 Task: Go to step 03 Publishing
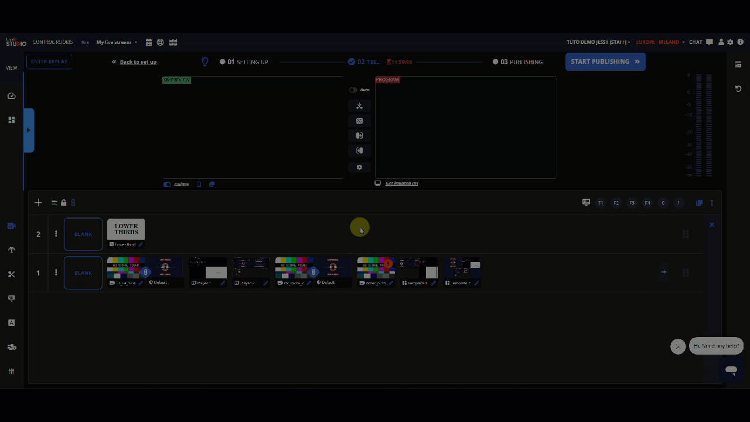tap(518, 62)
